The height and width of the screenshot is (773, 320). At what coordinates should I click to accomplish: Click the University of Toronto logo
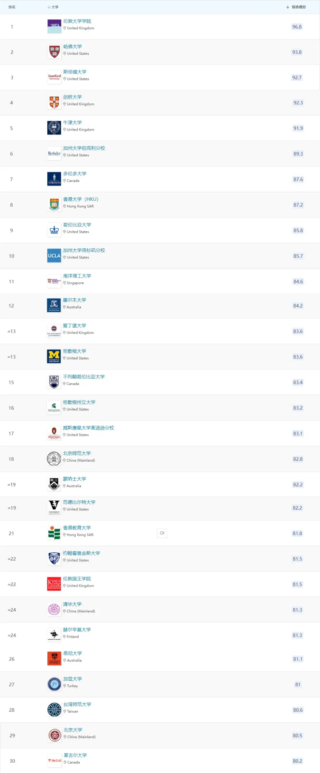click(x=54, y=179)
